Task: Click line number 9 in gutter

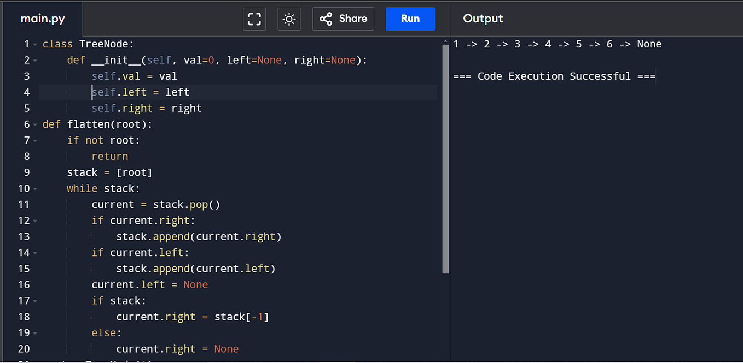Action: pyautogui.click(x=27, y=172)
